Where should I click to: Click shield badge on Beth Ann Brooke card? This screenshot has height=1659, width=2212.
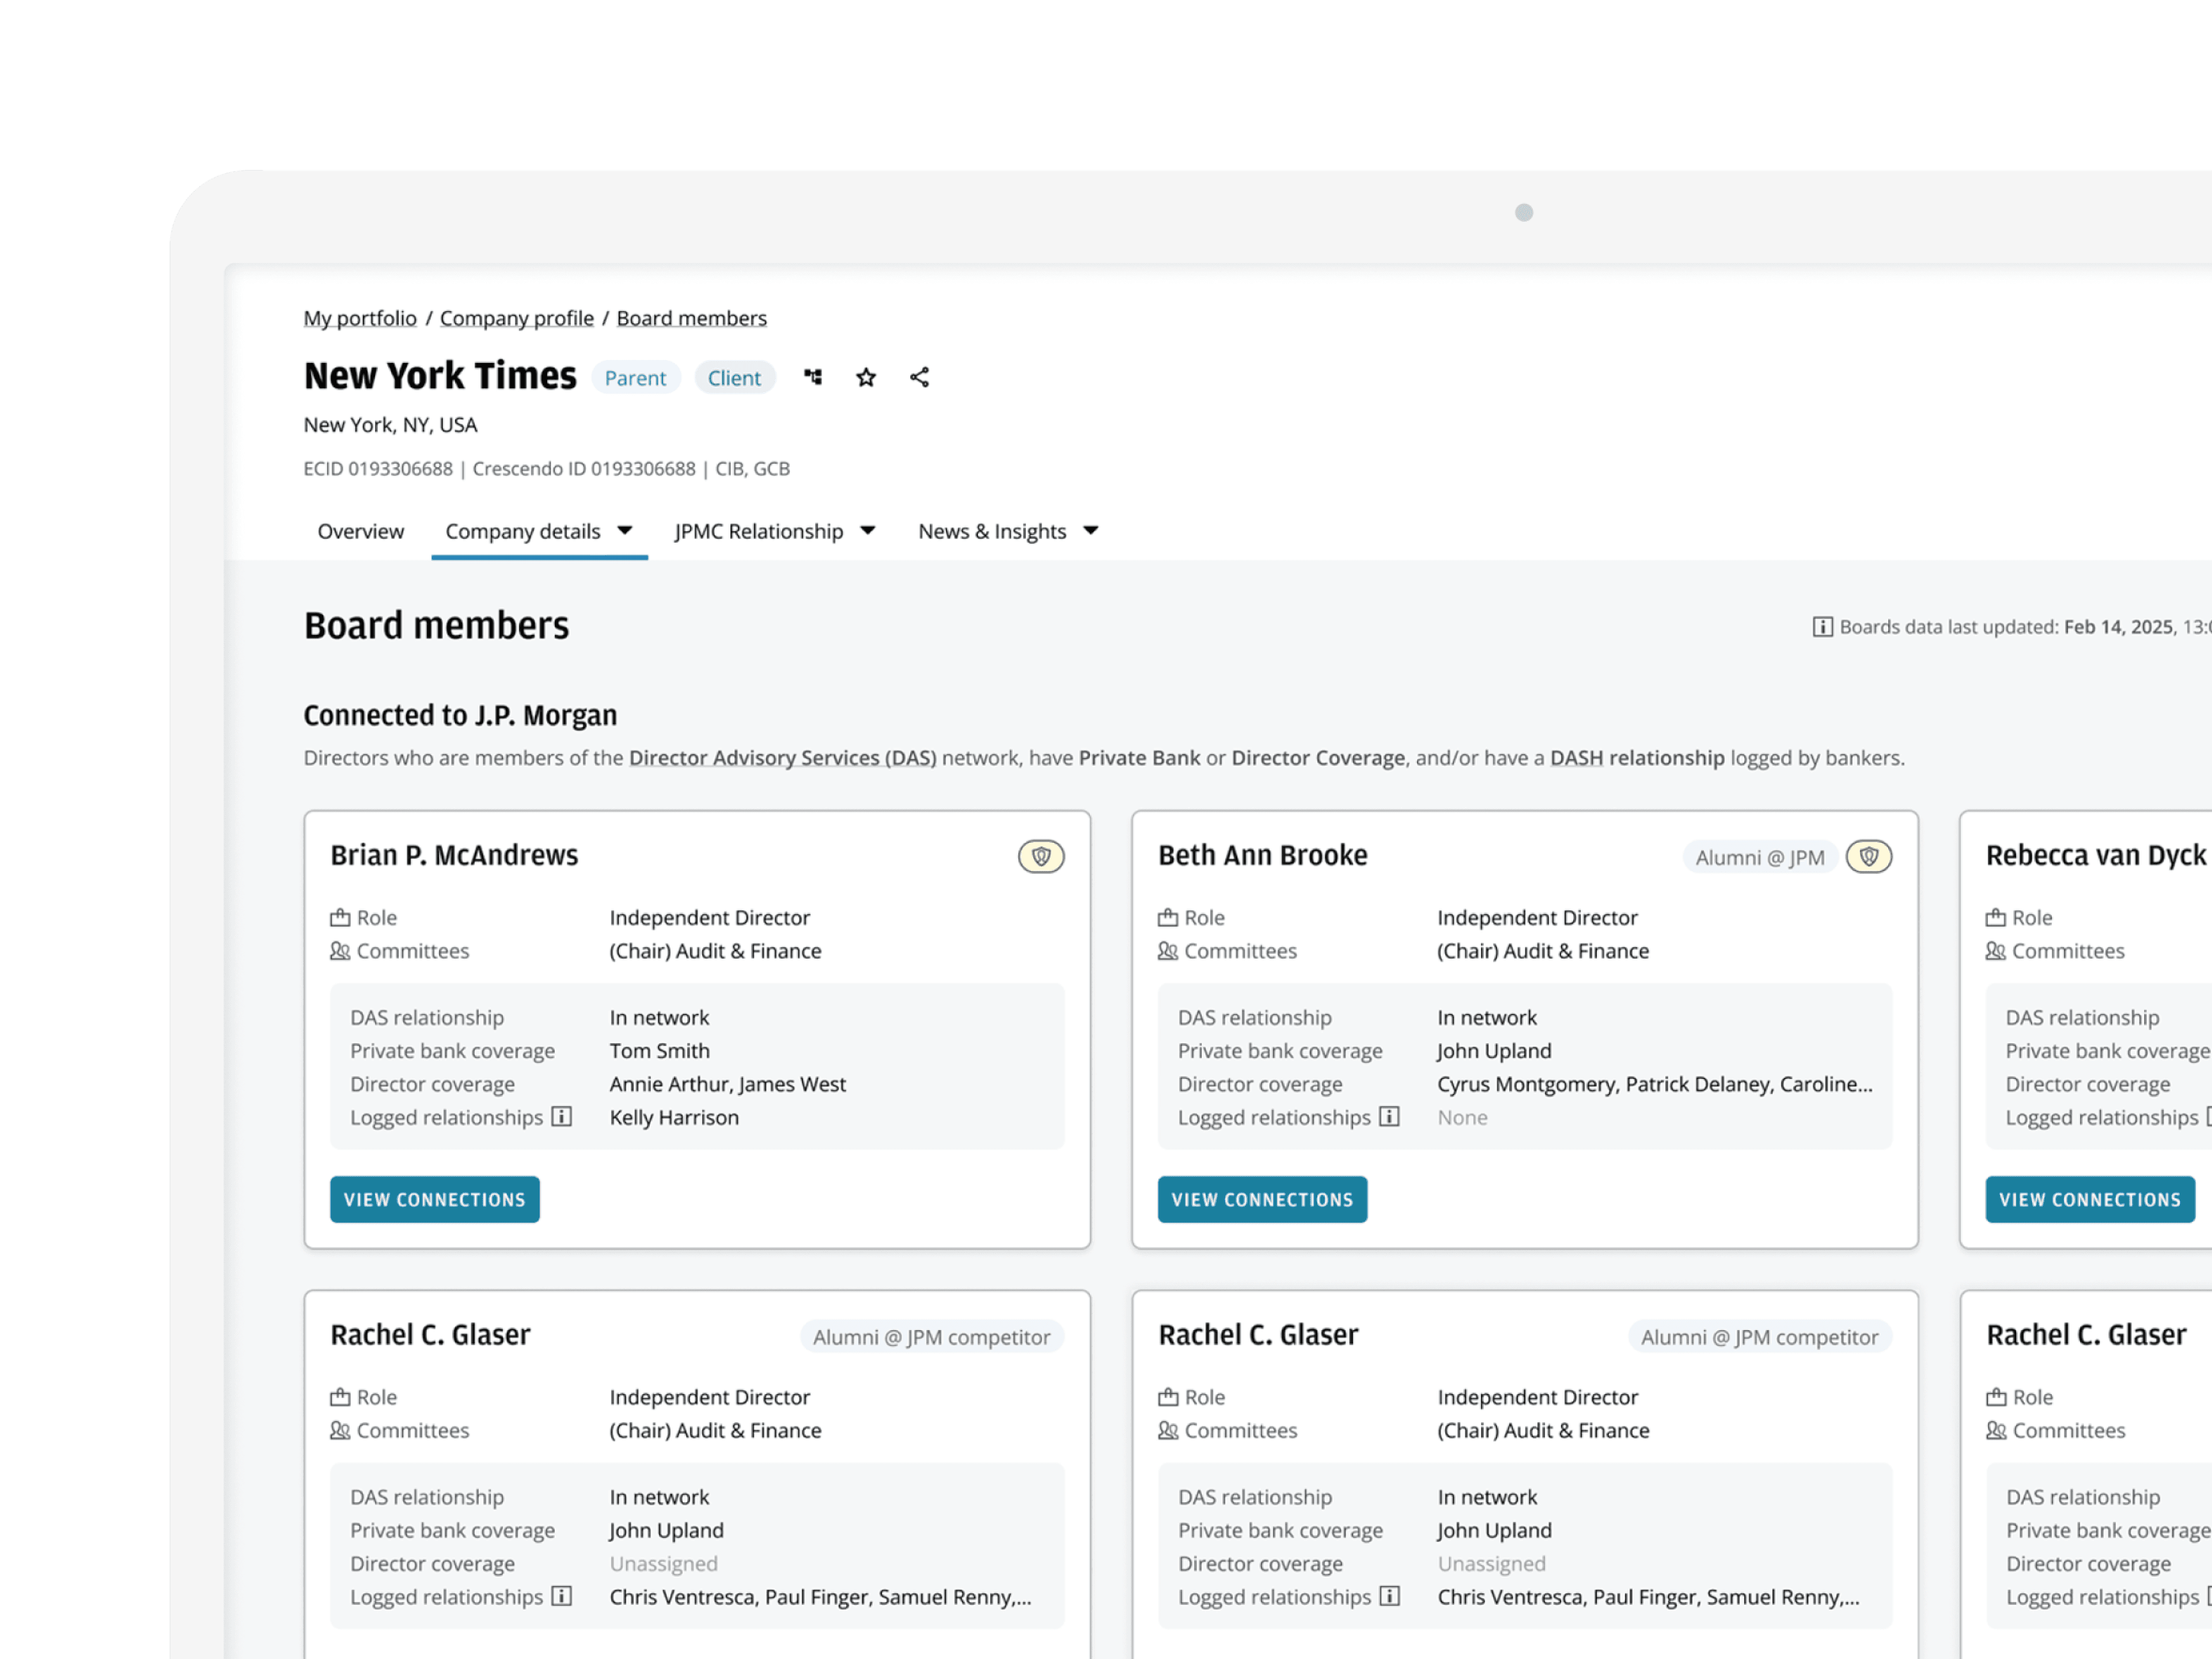pyautogui.click(x=1868, y=856)
